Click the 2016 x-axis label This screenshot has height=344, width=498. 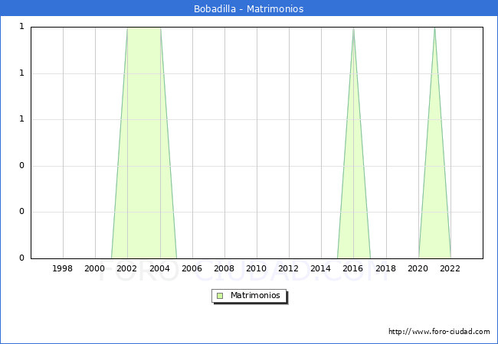coord(353,268)
